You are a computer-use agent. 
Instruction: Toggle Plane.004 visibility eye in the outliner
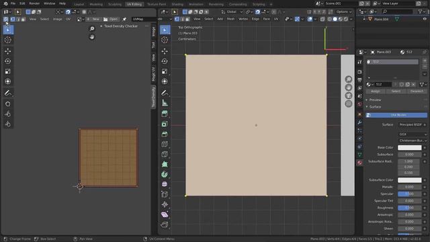[x=425, y=19]
